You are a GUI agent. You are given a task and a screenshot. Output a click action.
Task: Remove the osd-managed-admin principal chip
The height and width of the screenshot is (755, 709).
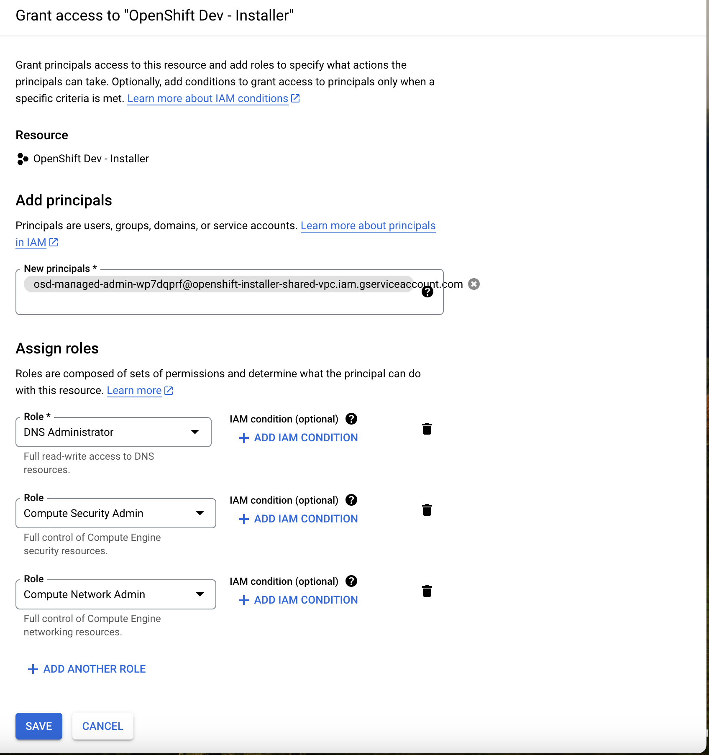(x=474, y=284)
